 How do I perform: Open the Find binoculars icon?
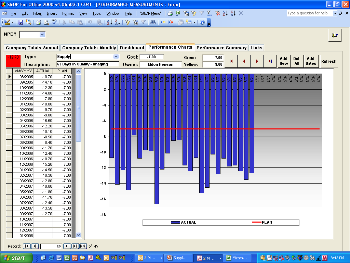pos(153,22)
